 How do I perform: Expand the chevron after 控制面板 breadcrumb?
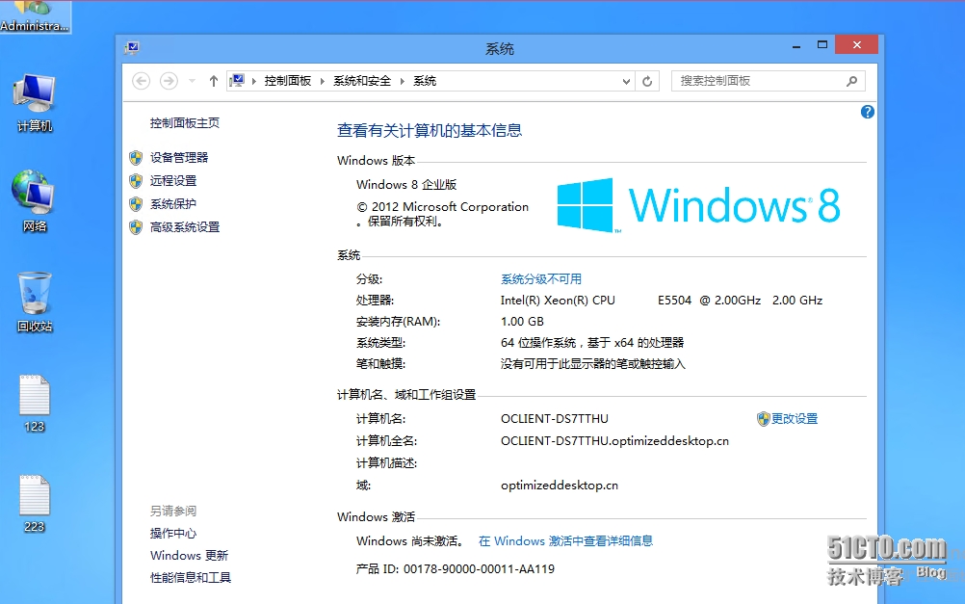click(322, 81)
